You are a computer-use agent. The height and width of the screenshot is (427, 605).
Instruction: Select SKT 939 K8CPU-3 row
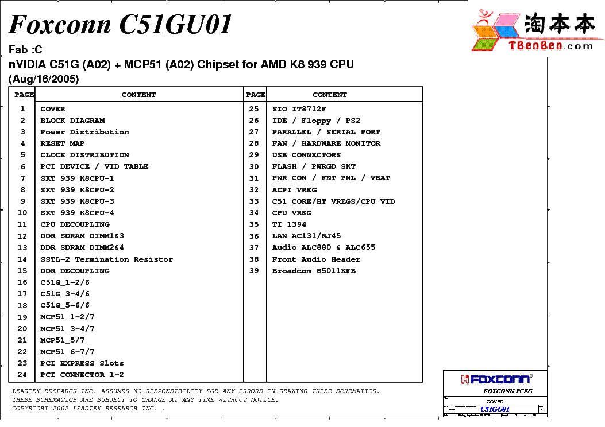[x=77, y=201]
